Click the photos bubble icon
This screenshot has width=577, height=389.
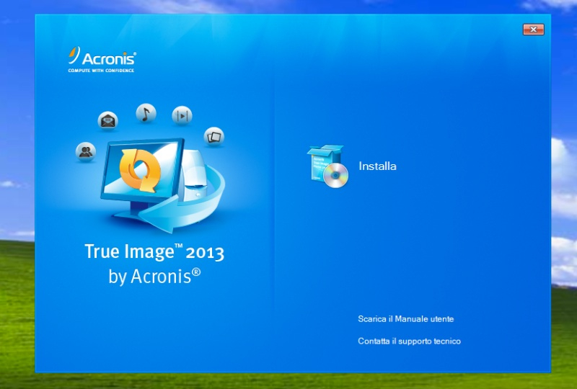213,135
